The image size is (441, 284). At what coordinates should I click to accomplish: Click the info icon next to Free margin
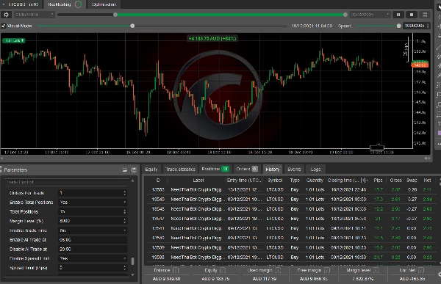tap(327, 270)
